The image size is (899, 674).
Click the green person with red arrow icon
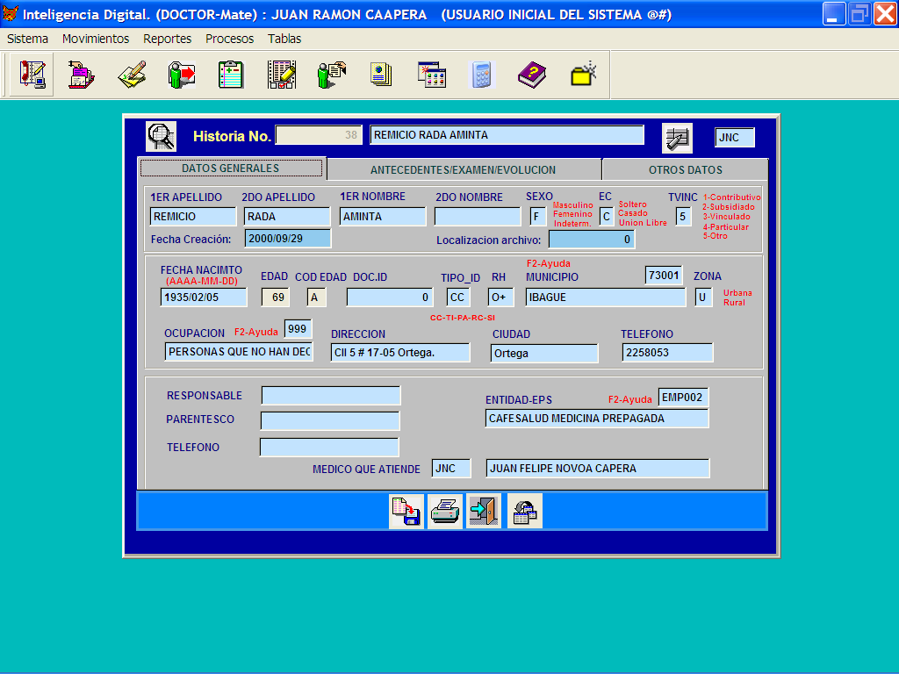click(x=182, y=75)
